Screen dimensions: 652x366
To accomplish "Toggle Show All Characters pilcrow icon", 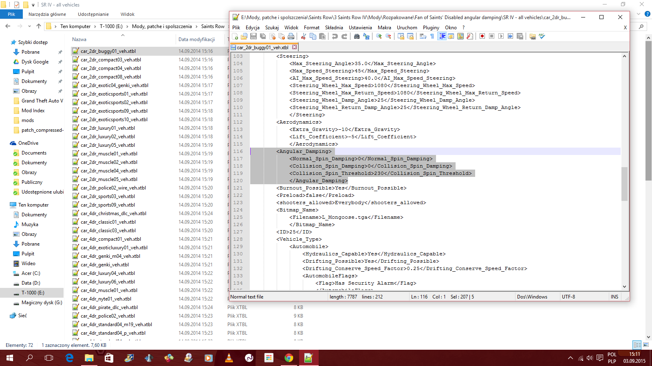I will 432,36.
